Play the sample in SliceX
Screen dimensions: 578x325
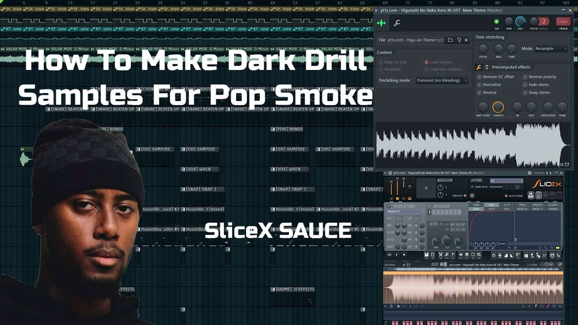(x=397, y=255)
